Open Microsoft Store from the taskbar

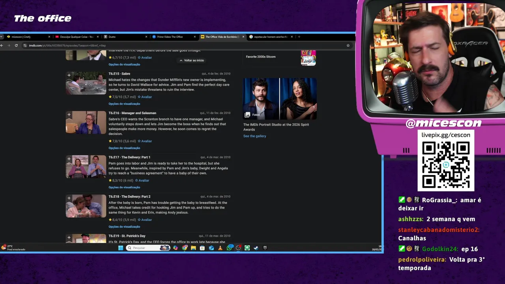202,248
